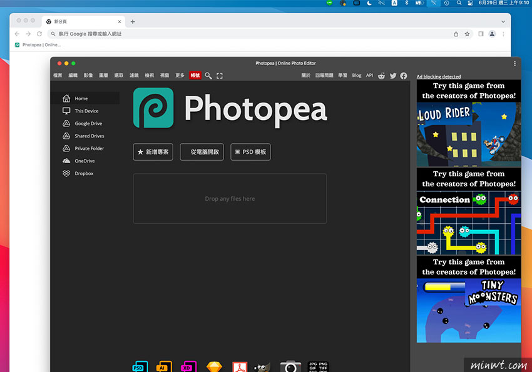Open the 檔案 menu in Photopea
Screen dimensions: 532x372
58,75
